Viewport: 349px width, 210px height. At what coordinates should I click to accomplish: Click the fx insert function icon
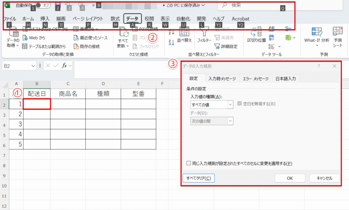(64, 65)
